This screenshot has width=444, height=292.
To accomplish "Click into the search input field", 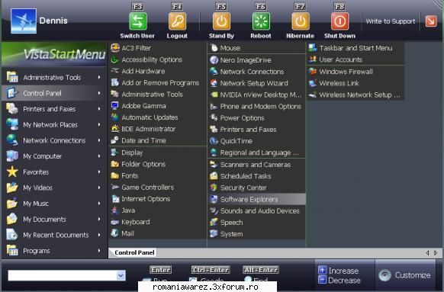I will pyautogui.click(x=63, y=275).
